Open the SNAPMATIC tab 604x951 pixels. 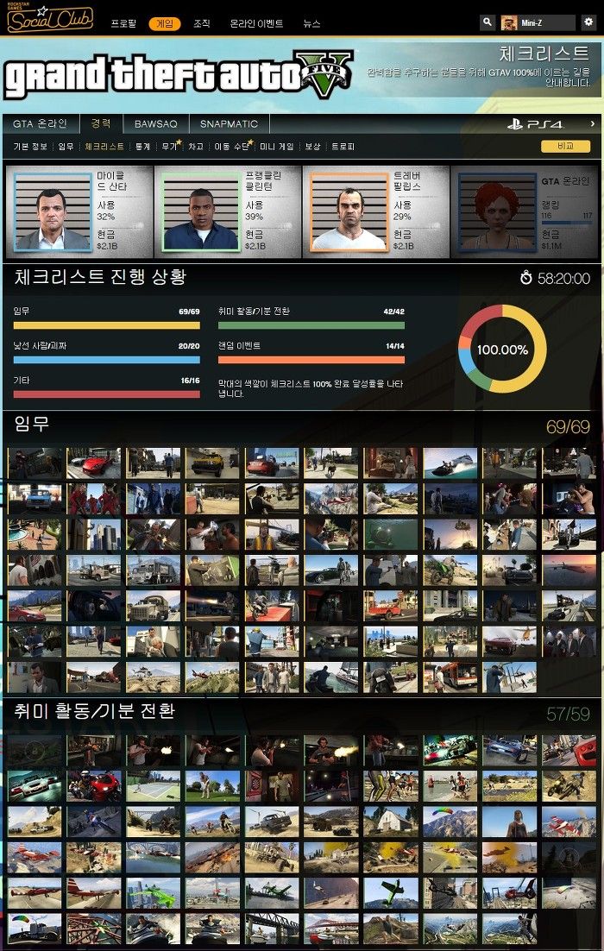pyautogui.click(x=230, y=123)
